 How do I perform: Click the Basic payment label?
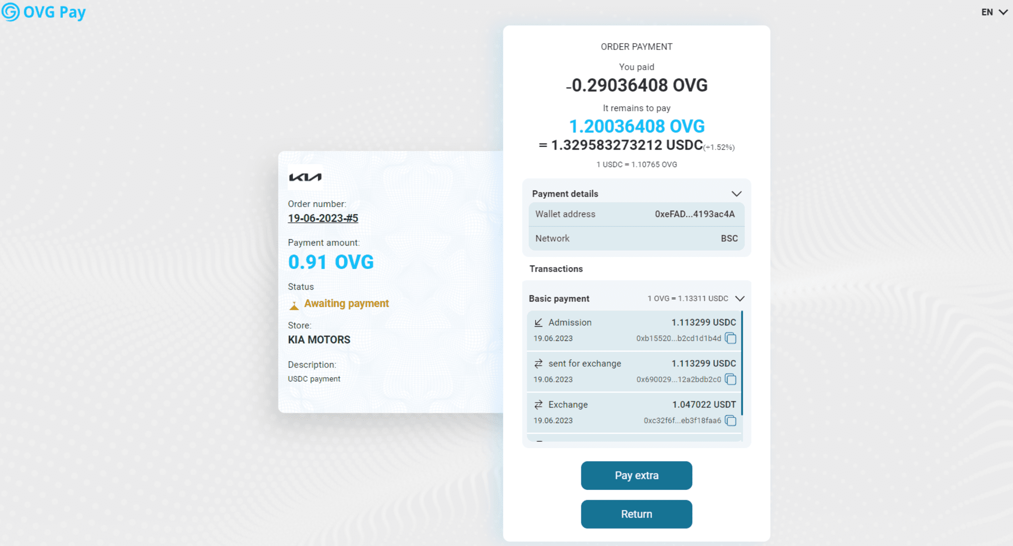coord(559,299)
